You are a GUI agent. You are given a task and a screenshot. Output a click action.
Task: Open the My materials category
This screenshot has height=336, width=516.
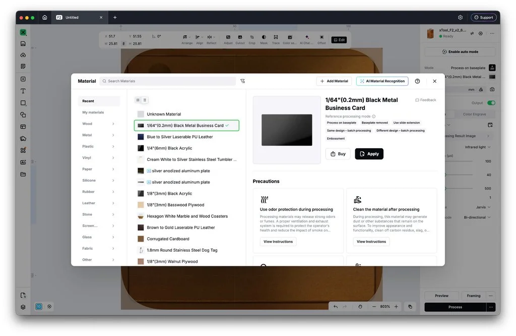[98, 113]
